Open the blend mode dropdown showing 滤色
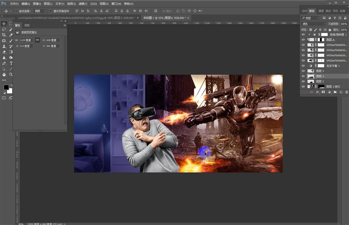Viewport: 349px width, 225px height. tap(313, 24)
